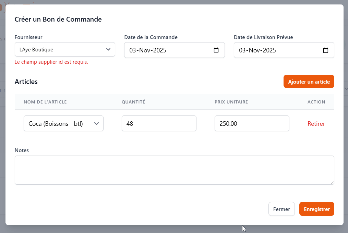Image resolution: width=348 pixels, height=233 pixels.
Task: Click the red supplier id required error message
Action: click(x=51, y=62)
